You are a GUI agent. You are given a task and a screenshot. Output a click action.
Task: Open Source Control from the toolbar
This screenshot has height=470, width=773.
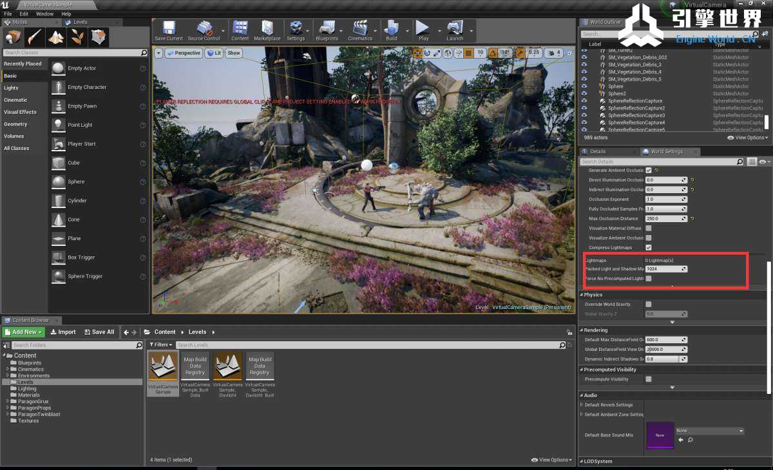coord(204,29)
